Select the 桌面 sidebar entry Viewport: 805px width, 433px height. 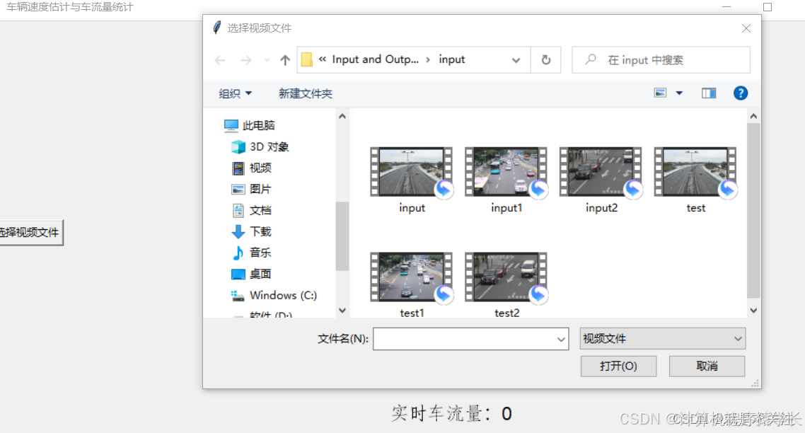point(260,274)
